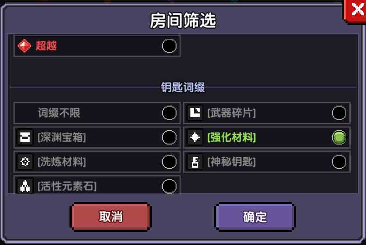Image resolution: width=366 pixels, height=245 pixels.
Task: Click the refining material gear icon
Action: click(25, 162)
